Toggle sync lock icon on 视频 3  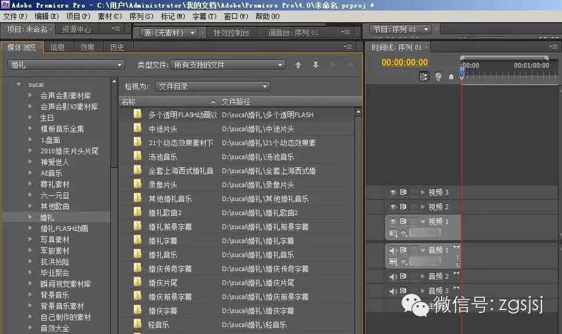403,192
